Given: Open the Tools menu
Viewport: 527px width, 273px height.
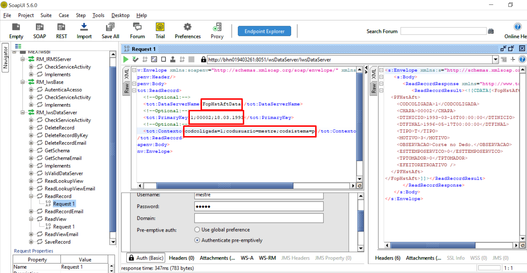Looking at the screenshot, I should point(98,15).
